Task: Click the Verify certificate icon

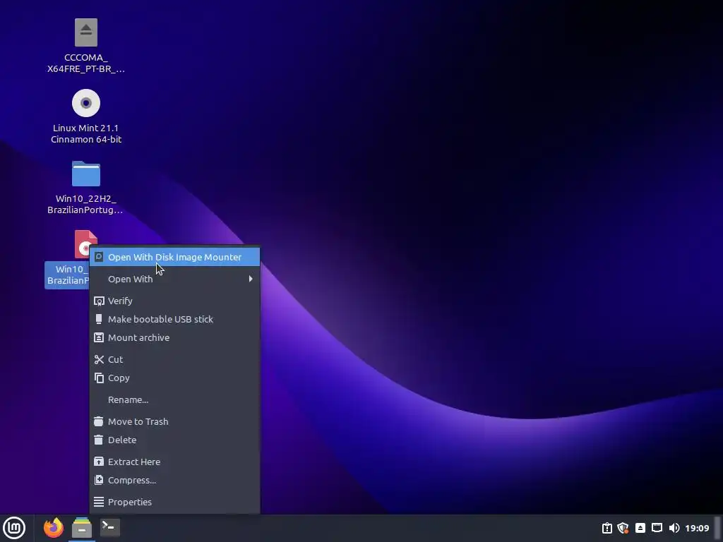Action: click(99, 301)
